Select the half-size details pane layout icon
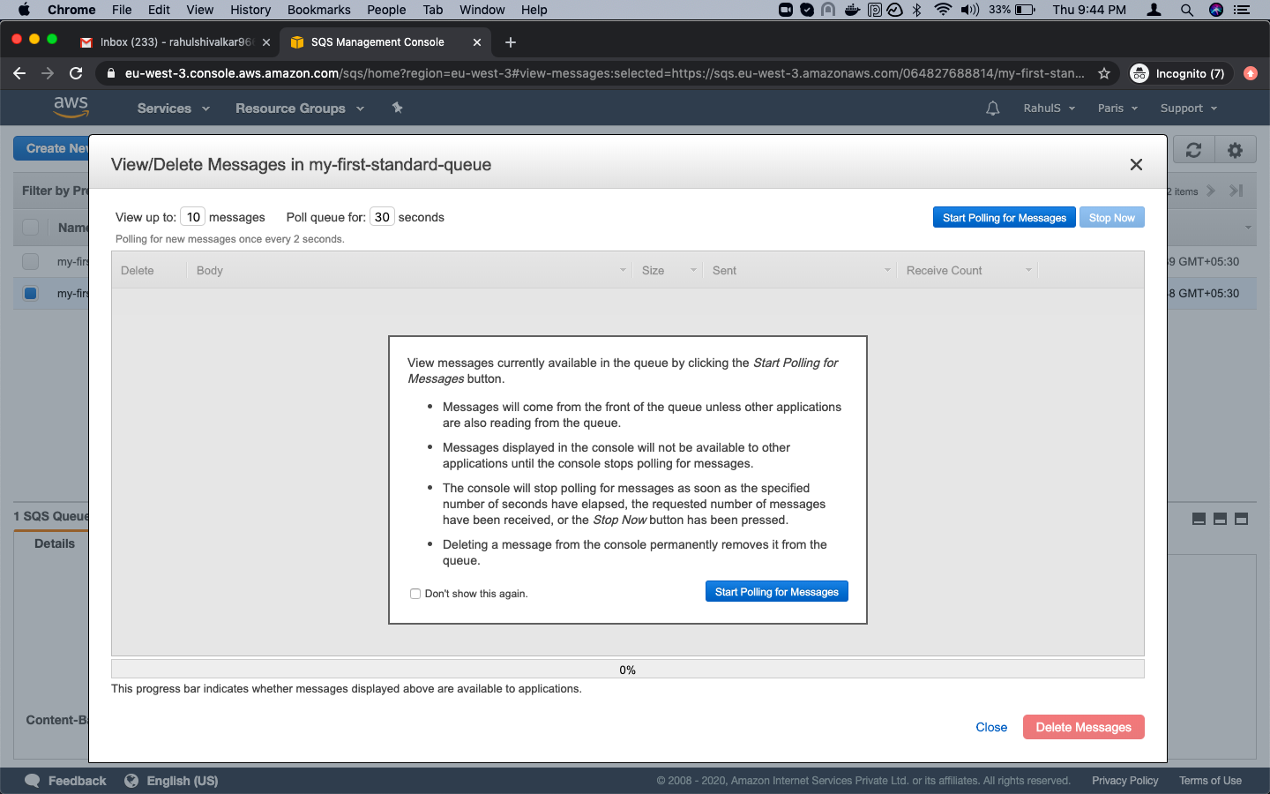Screen dimensions: 1270x794 [x=1220, y=519]
